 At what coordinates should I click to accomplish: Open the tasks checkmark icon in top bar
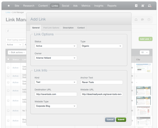coord(143,6)
